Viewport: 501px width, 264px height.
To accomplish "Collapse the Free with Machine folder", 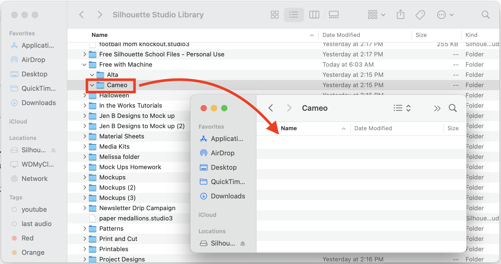I will (84, 64).
